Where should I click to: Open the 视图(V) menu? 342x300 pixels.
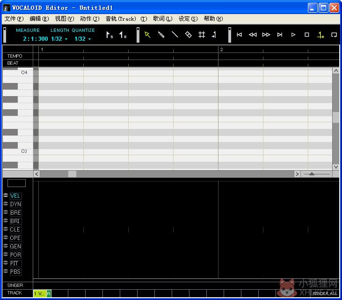[65, 19]
